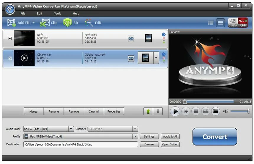Click Apply to All button
The image size is (254, 164).
tap(170, 136)
